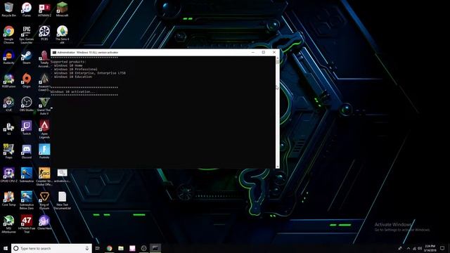Open the volume control in tray
Screen dimensions: 450x253
(420, 248)
